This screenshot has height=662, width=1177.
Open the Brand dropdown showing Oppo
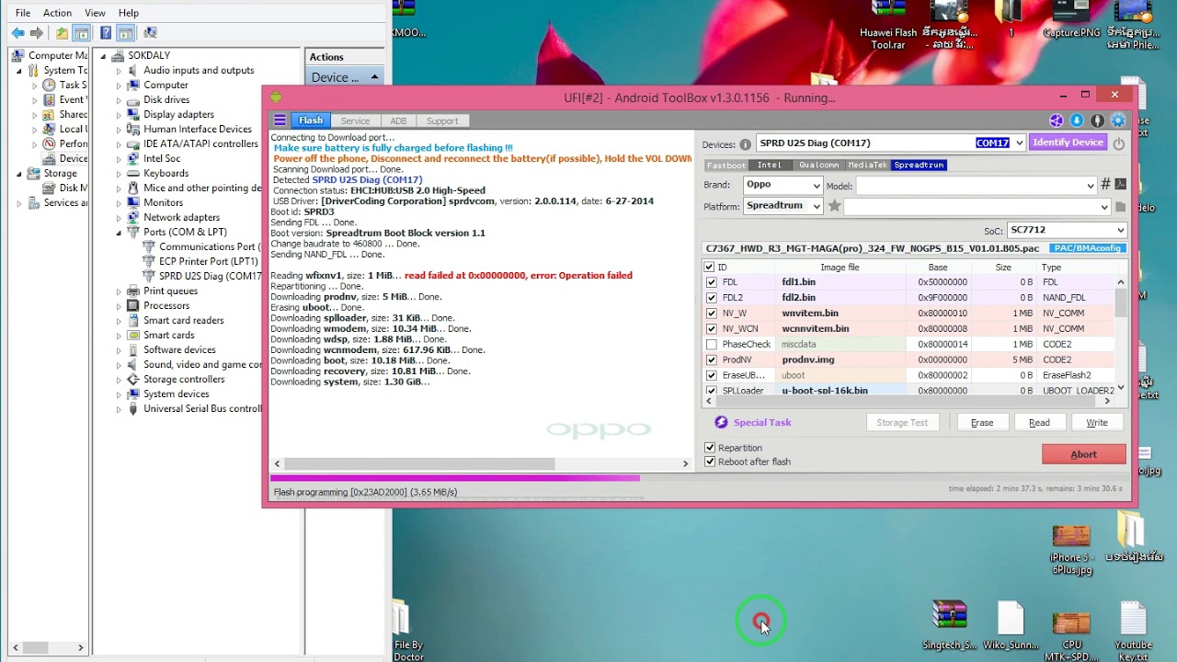tap(815, 185)
